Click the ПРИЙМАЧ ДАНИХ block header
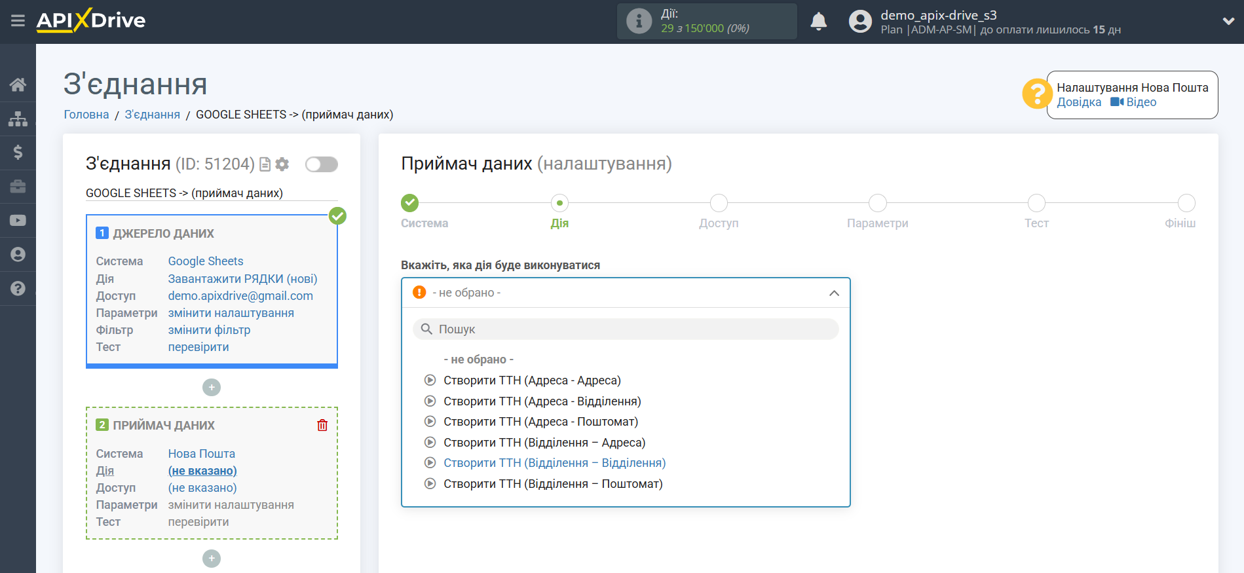Screen dimensions: 1244x573 coord(164,426)
